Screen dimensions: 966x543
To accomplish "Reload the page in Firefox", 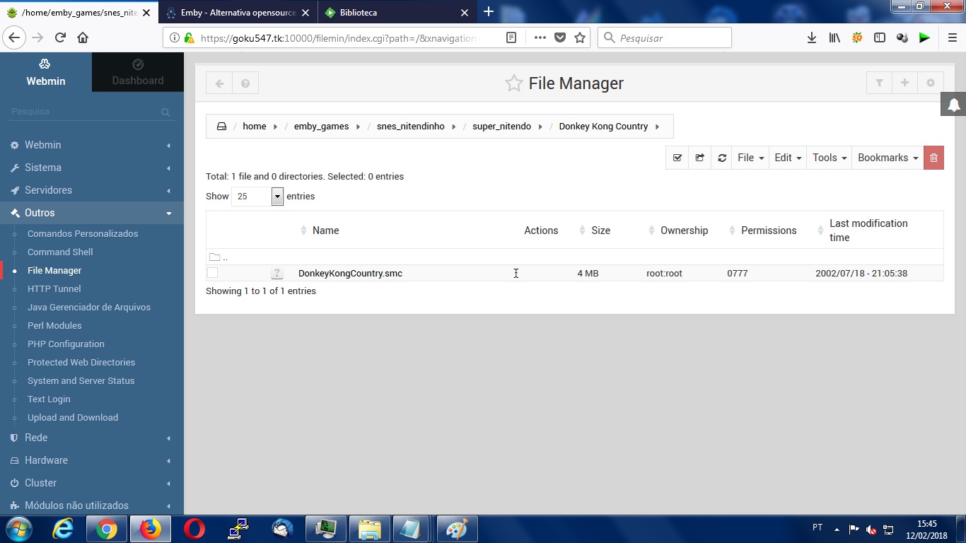I will point(60,38).
